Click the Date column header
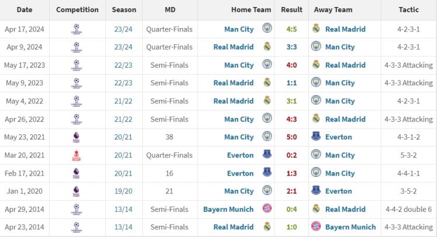Image resolution: width=437 pixels, height=237 pixels. point(25,10)
